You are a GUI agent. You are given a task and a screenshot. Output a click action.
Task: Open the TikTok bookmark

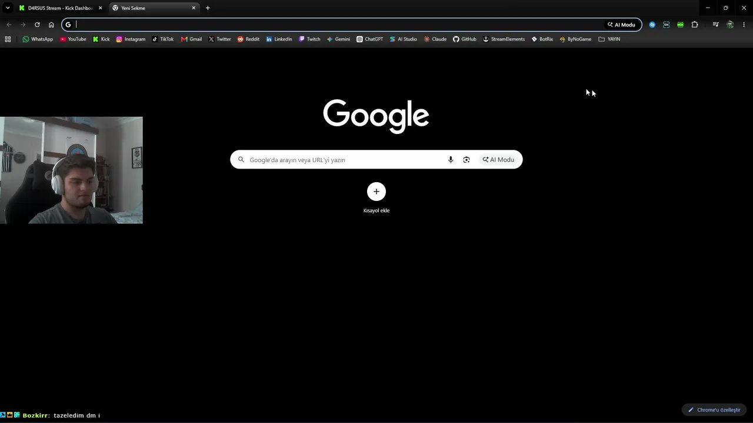(x=163, y=39)
